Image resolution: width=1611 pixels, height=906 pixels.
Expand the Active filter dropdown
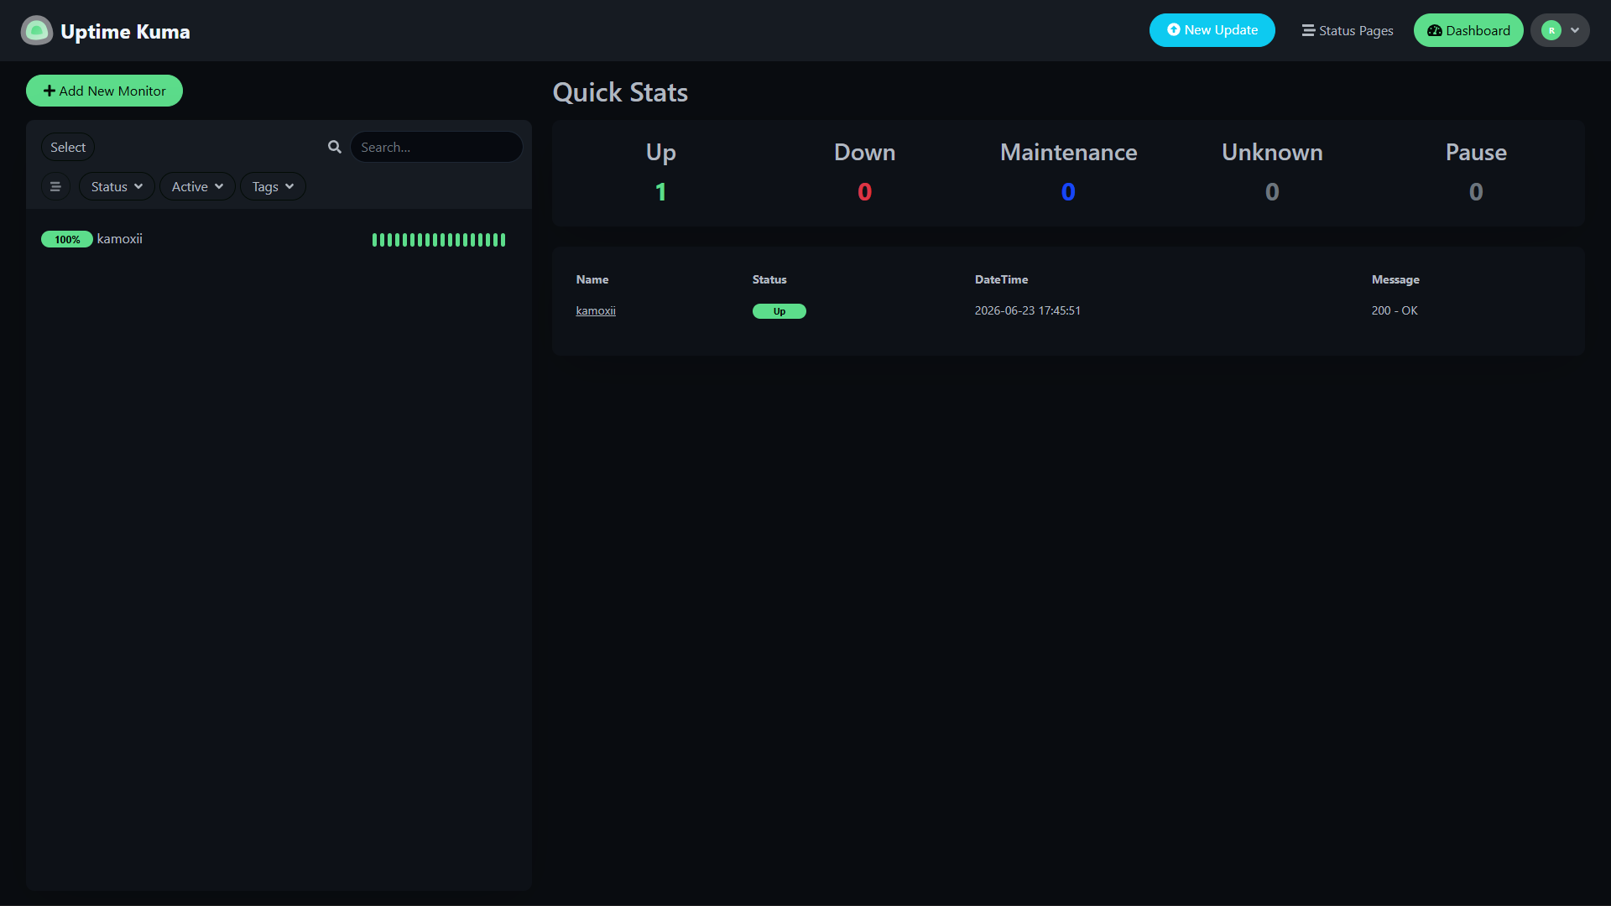tap(197, 186)
